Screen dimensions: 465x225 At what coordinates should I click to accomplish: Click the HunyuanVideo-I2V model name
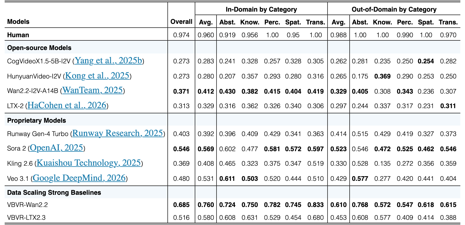coord(34,76)
